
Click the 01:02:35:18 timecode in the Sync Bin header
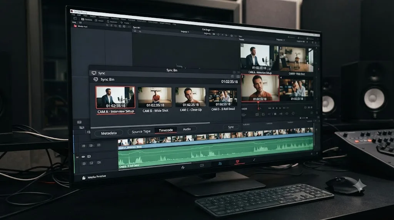tap(229, 82)
